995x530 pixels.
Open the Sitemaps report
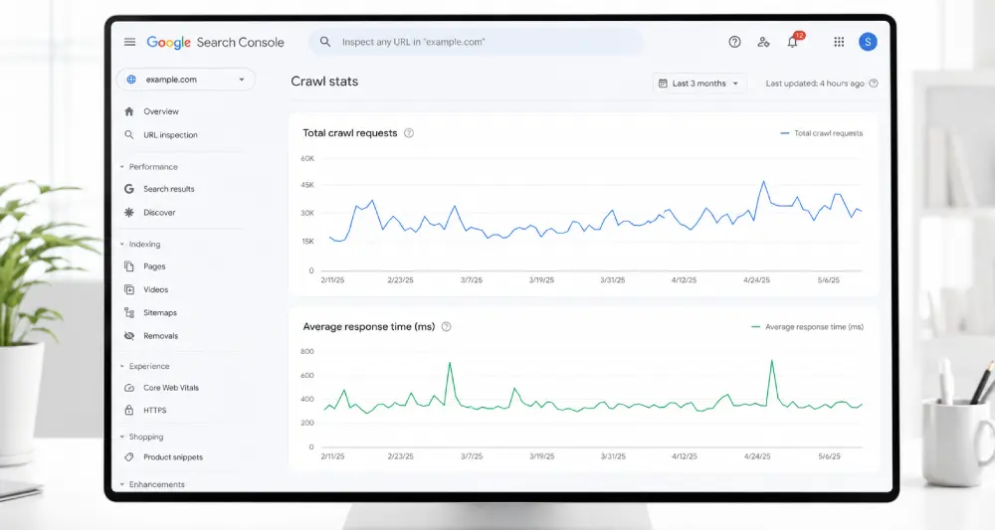pyautogui.click(x=160, y=312)
